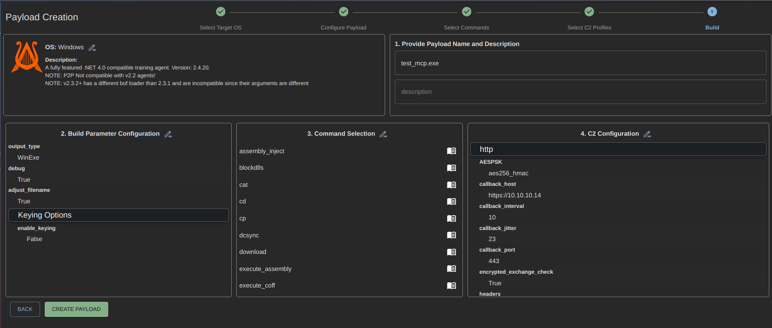Click the callback_port value 443
Viewport: 772px width, 328px height.
click(494, 261)
